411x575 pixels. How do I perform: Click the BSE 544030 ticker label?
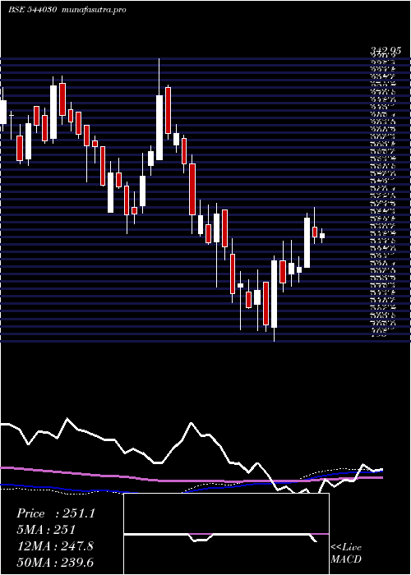click(x=32, y=10)
